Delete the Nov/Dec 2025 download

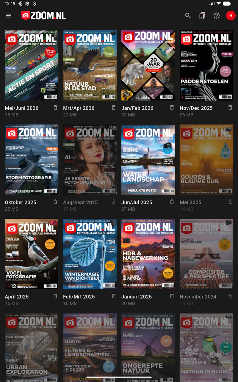pyautogui.click(x=230, y=107)
